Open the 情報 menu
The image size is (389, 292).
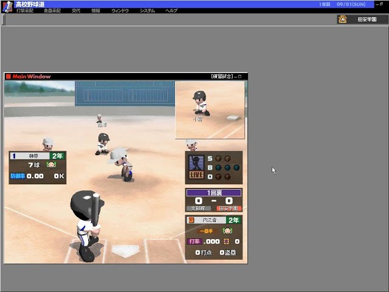click(x=95, y=11)
